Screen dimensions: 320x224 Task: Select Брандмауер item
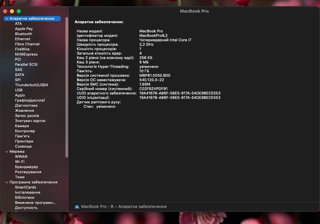click(26, 167)
